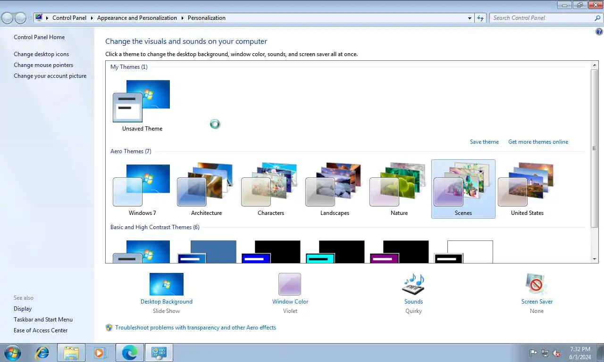This screenshot has height=362, width=604.
Task: Click the Back navigation arrow button
Action: pos(8,18)
